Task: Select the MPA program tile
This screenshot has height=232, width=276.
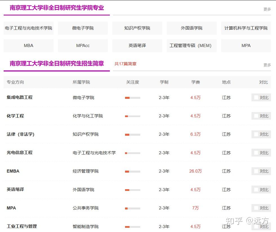Action: click(246, 46)
